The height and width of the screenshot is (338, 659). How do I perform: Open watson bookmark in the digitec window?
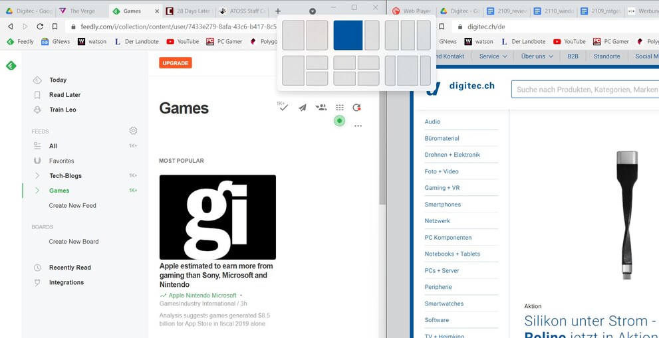tap(479, 42)
